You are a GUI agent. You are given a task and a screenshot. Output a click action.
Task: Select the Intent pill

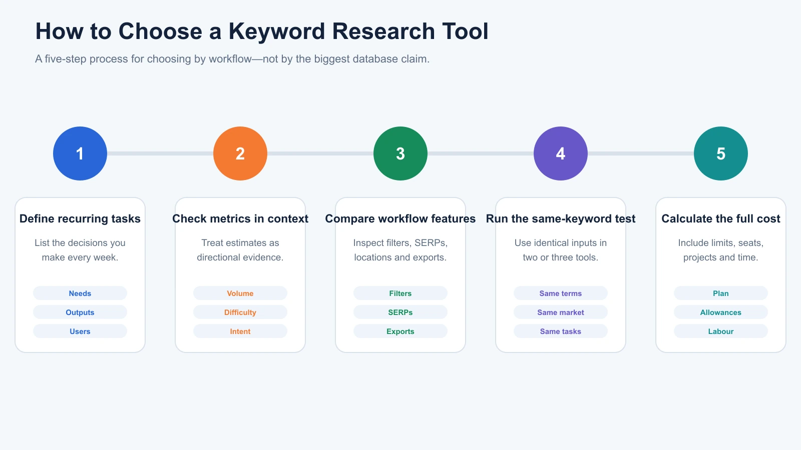[x=240, y=331]
